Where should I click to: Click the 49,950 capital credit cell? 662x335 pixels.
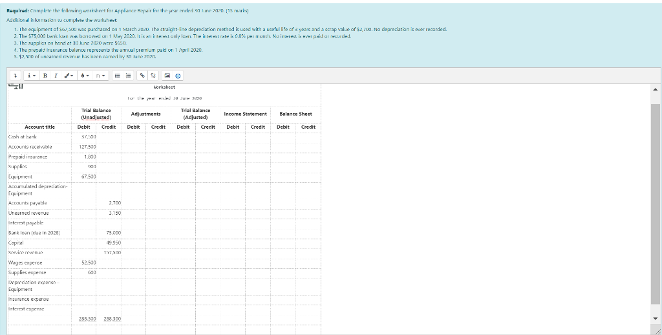coord(109,243)
